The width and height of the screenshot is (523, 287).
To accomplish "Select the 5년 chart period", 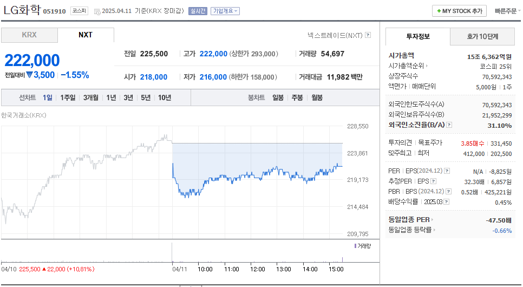I will click(146, 98).
